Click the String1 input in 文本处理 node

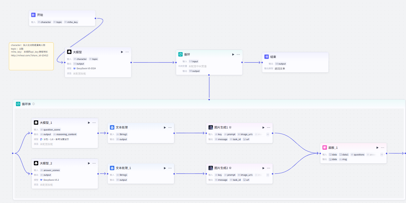[x=122, y=134]
